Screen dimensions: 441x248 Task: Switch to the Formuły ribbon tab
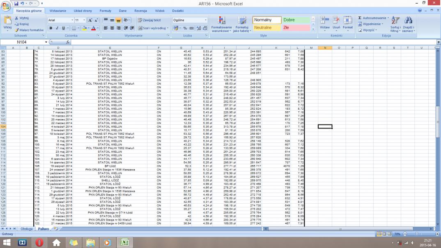pyautogui.click(x=105, y=11)
